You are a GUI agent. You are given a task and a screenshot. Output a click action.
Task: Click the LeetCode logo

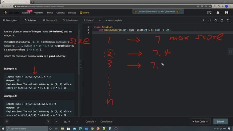[x=11, y=13]
